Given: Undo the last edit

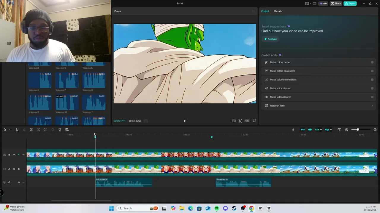Looking at the screenshot, I should pyautogui.click(x=17, y=130).
